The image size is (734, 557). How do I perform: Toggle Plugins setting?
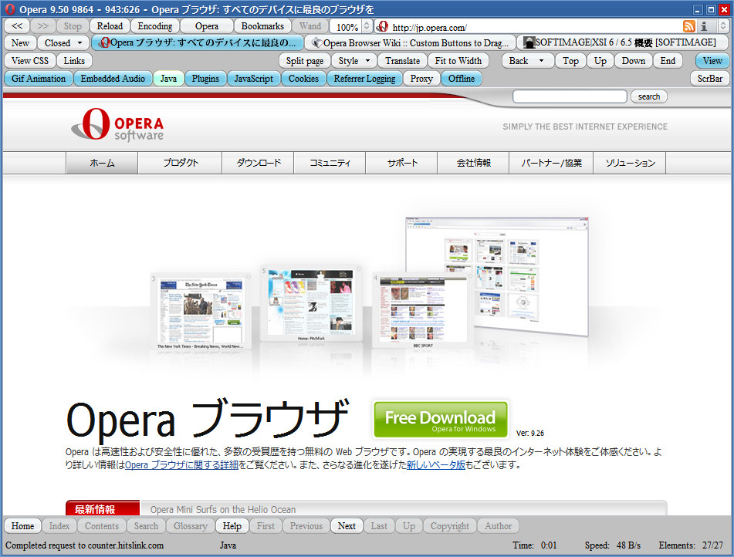point(205,79)
